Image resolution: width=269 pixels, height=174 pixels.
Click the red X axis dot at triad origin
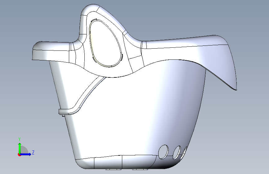tap(19, 154)
